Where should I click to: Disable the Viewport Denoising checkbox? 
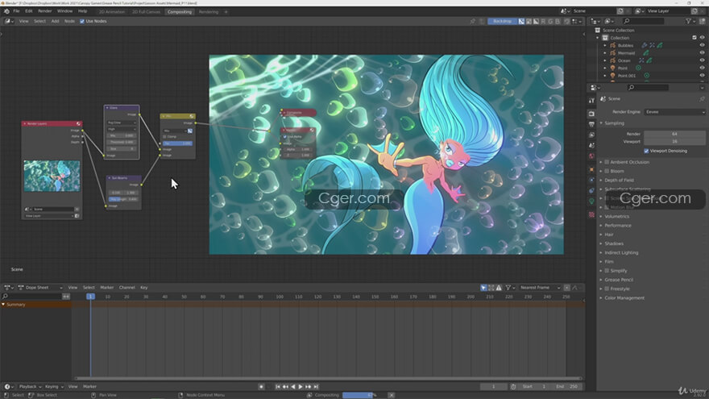pyautogui.click(x=647, y=151)
